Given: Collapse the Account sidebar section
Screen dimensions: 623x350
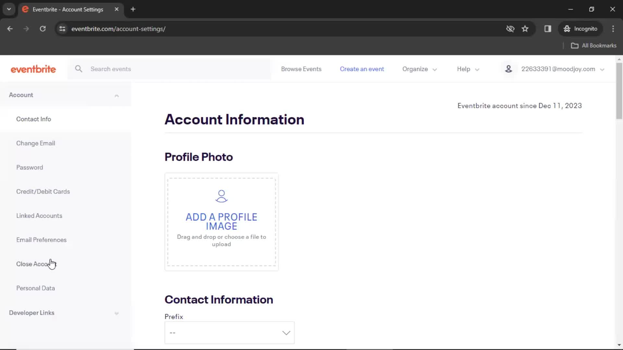Looking at the screenshot, I should (x=116, y=95).
